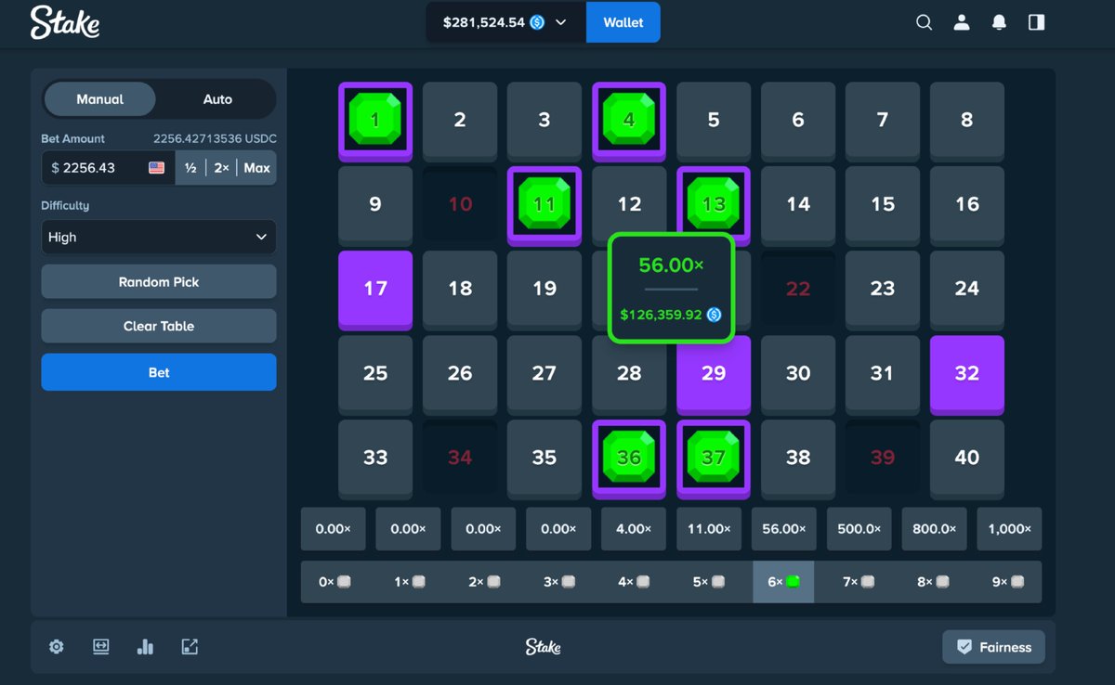
Task: Click drawn missed tile 22
Action: click(798, 290)
